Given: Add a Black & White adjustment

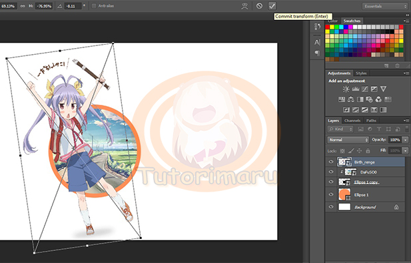Looking at the screenshot, I should [x=360, y=99].
